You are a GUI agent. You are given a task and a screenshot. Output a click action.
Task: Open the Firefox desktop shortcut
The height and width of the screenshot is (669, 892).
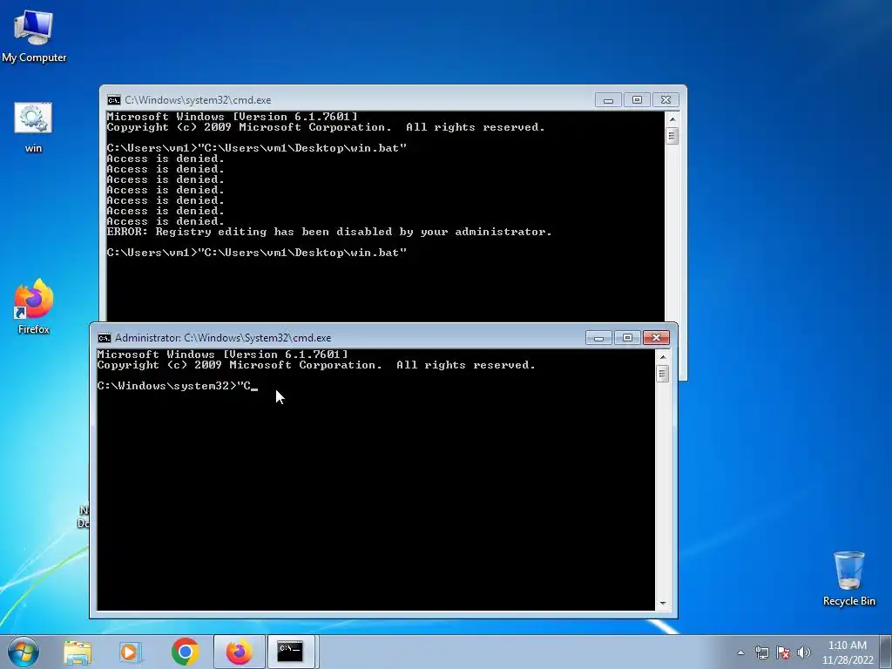click(x=34, y=306)
